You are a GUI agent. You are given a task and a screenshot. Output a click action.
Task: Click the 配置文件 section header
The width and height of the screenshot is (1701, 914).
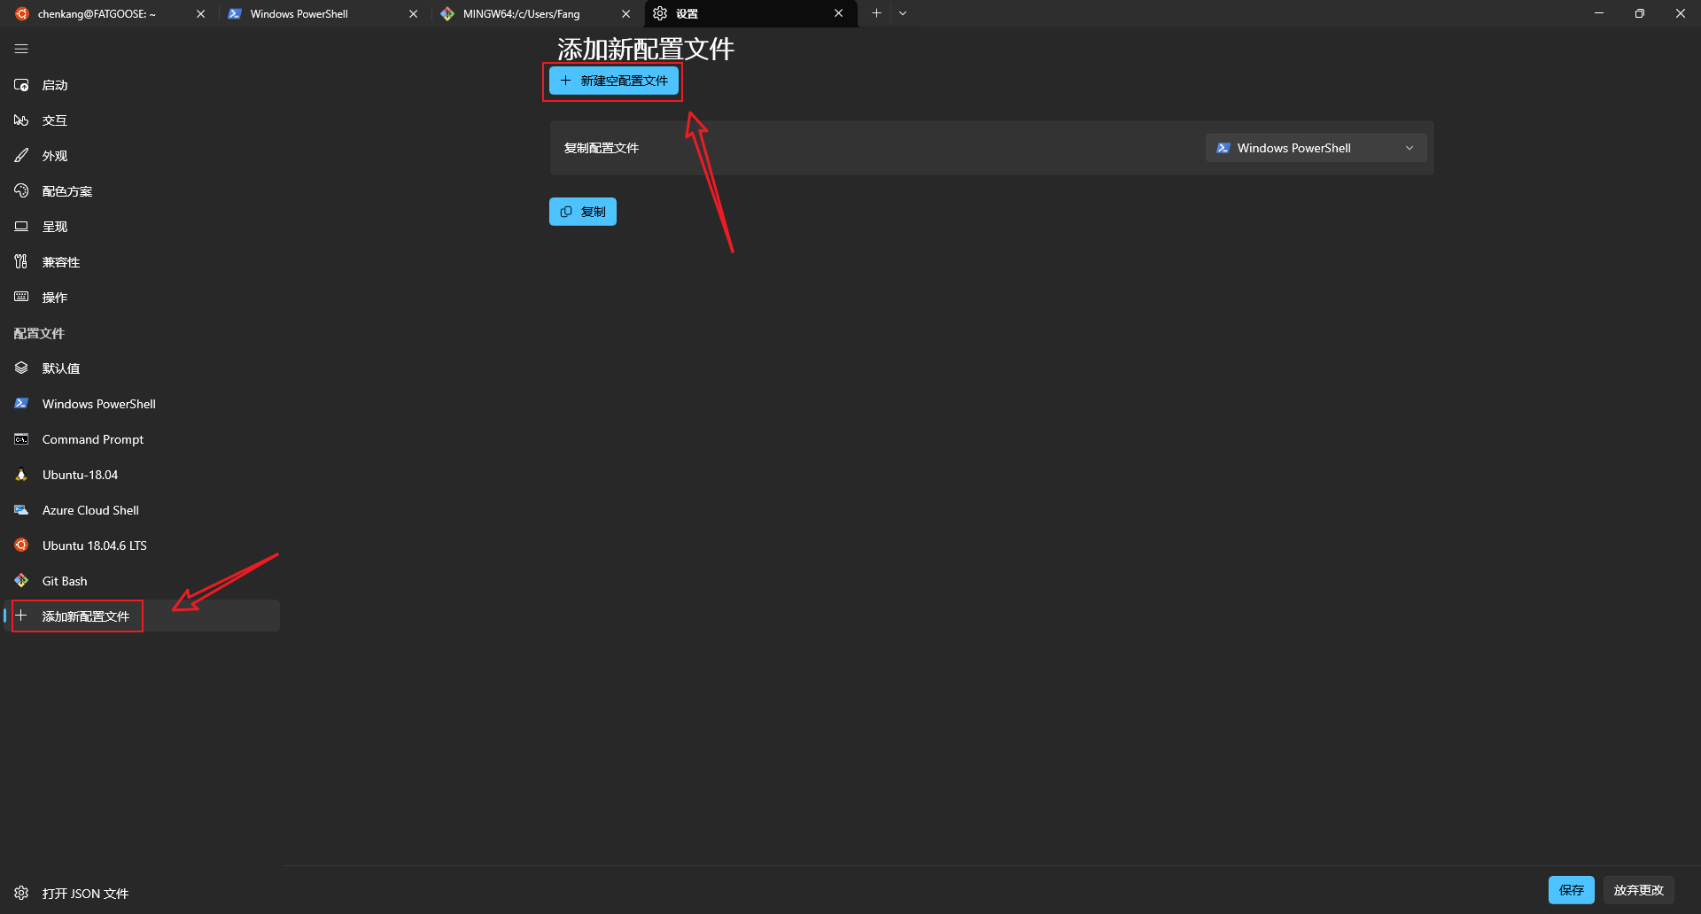(39, 333)
